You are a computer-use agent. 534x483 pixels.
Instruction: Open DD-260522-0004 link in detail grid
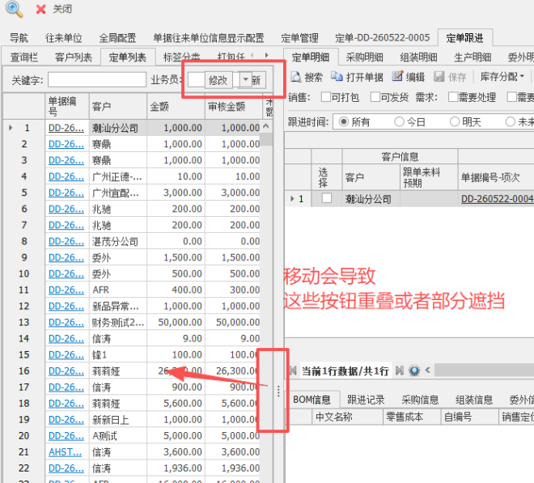498,198
